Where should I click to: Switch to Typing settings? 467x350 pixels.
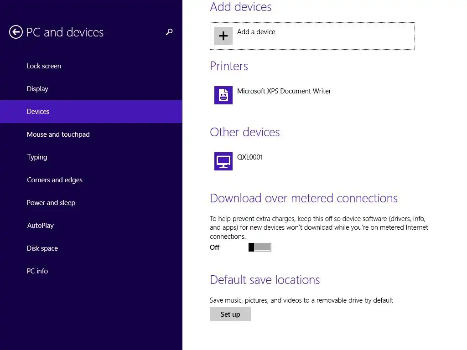[37, 157]
